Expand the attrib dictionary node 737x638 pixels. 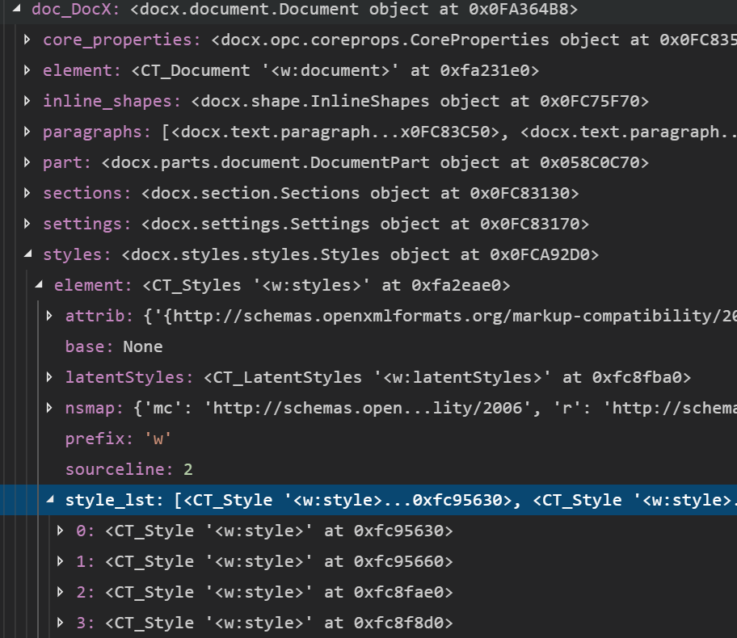pyautogui.click(x=49, y=316)
